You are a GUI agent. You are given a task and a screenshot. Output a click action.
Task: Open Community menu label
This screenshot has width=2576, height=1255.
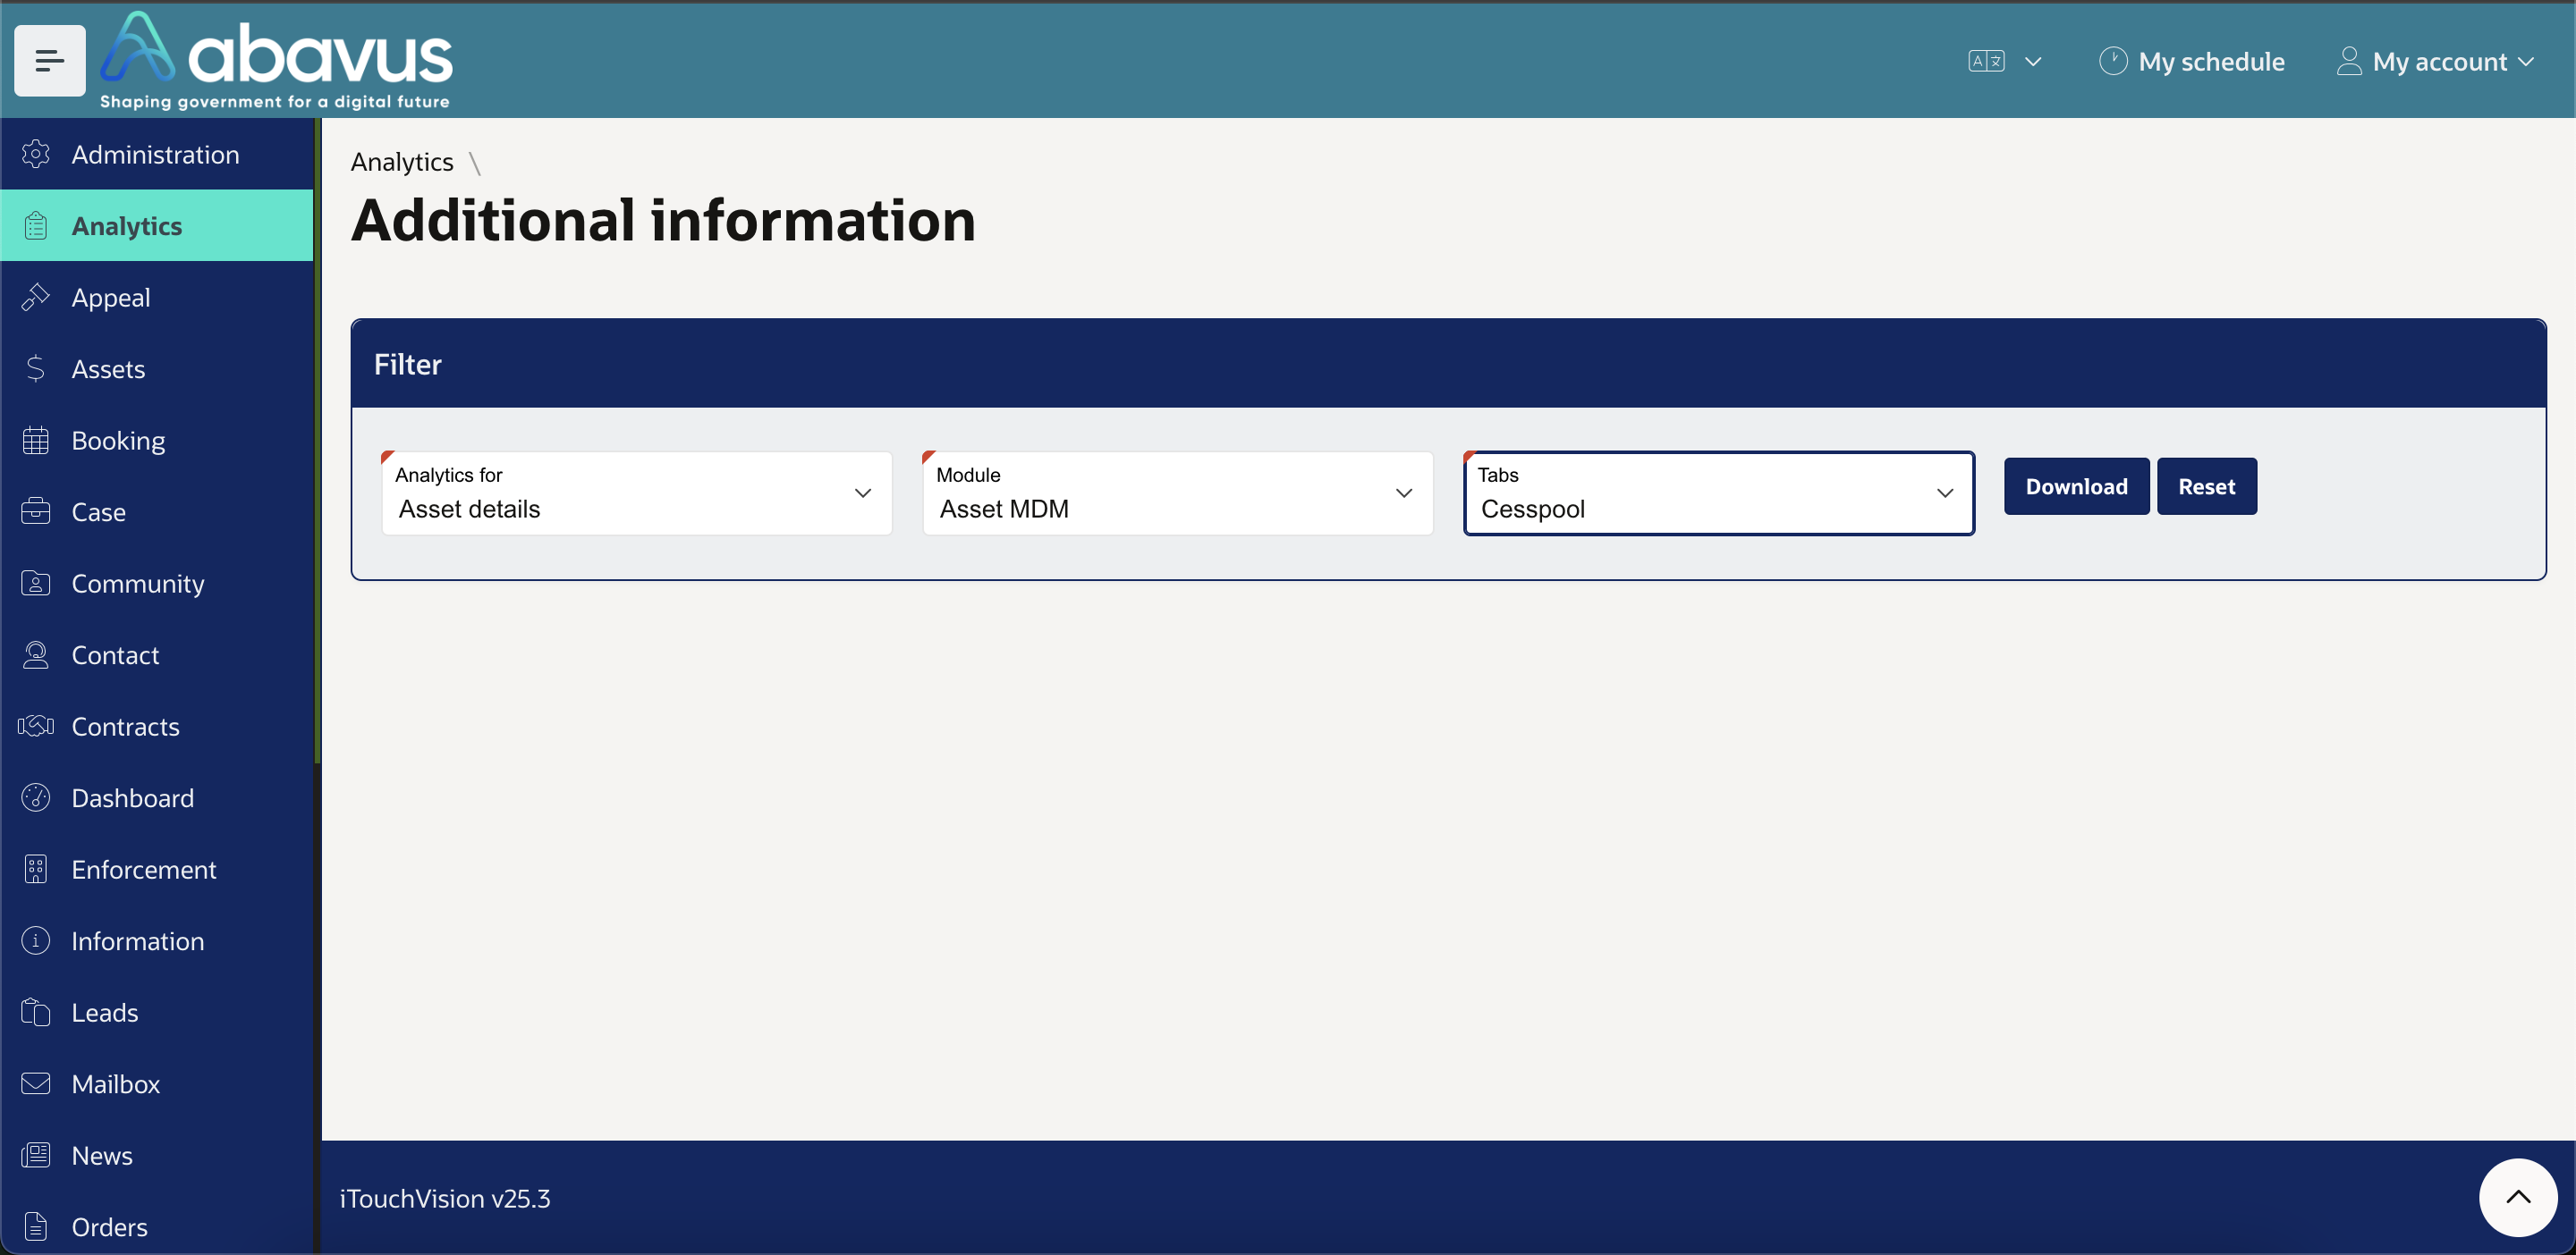(138, 584)
